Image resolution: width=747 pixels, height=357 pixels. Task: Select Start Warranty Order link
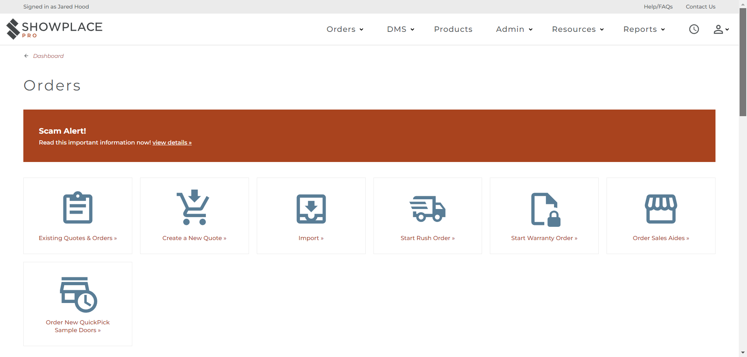544,238
